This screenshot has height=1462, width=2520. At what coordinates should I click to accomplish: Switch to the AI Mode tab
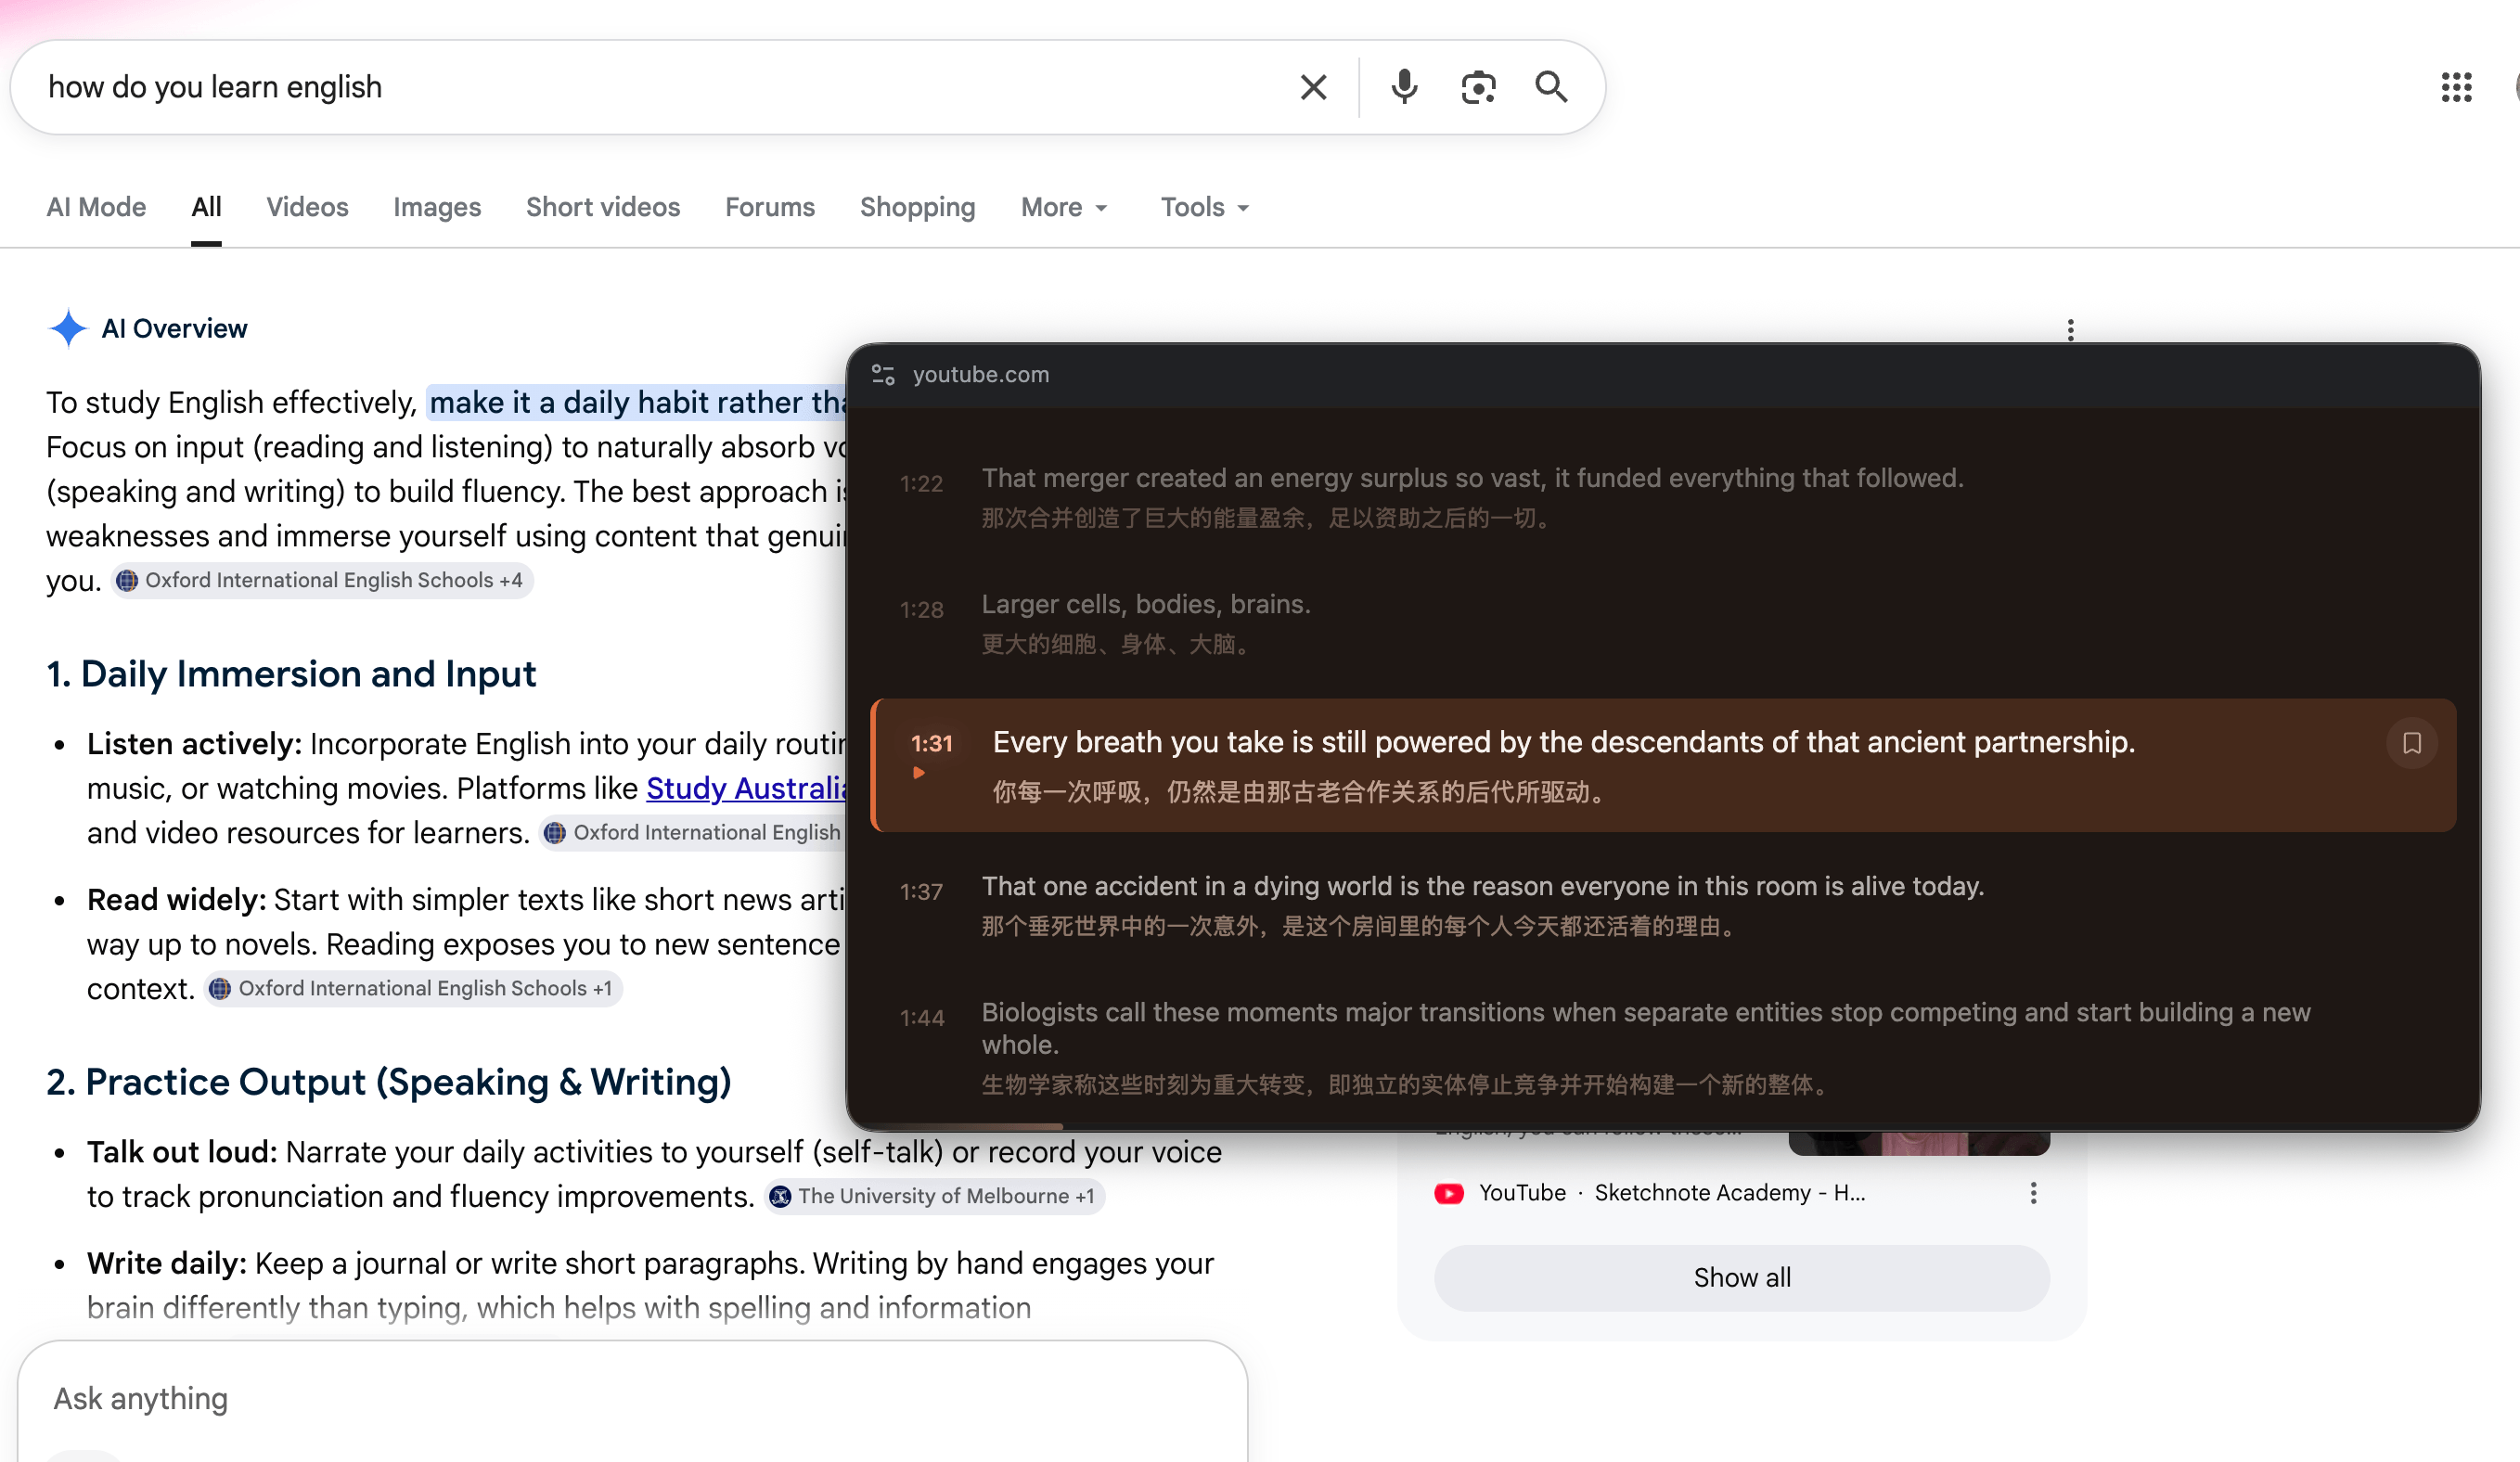(x=96, y=207)
